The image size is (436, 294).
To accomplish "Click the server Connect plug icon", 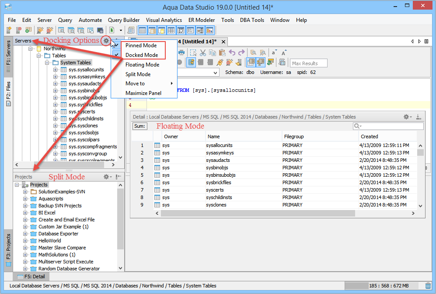I will [x=40, y=30].
